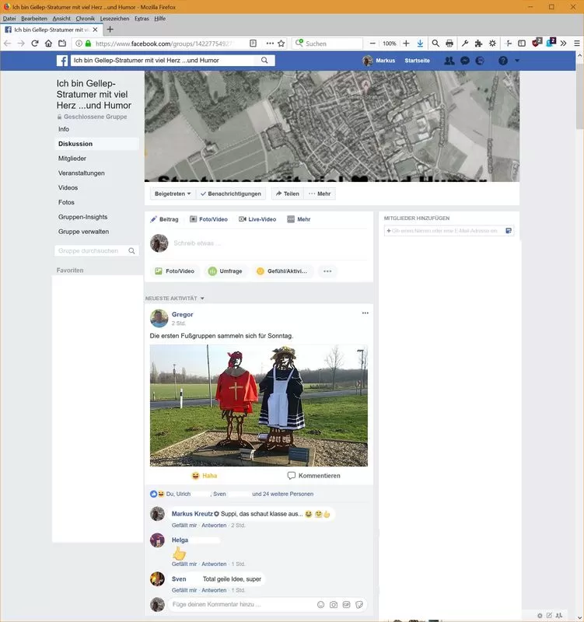This screenshot has width=584, height=622.
Task: Open the Beigetreten dropdown
Action: tap(172, 194)
